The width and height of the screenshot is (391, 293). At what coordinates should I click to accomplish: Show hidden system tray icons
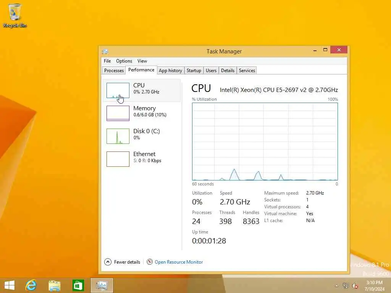point(337,286)
